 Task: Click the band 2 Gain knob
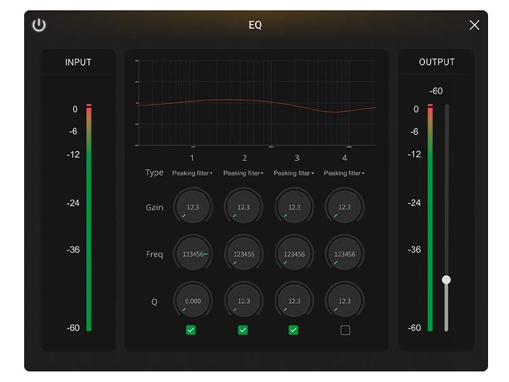243,207
